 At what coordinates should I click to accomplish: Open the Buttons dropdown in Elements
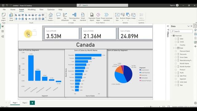(123, 20)
